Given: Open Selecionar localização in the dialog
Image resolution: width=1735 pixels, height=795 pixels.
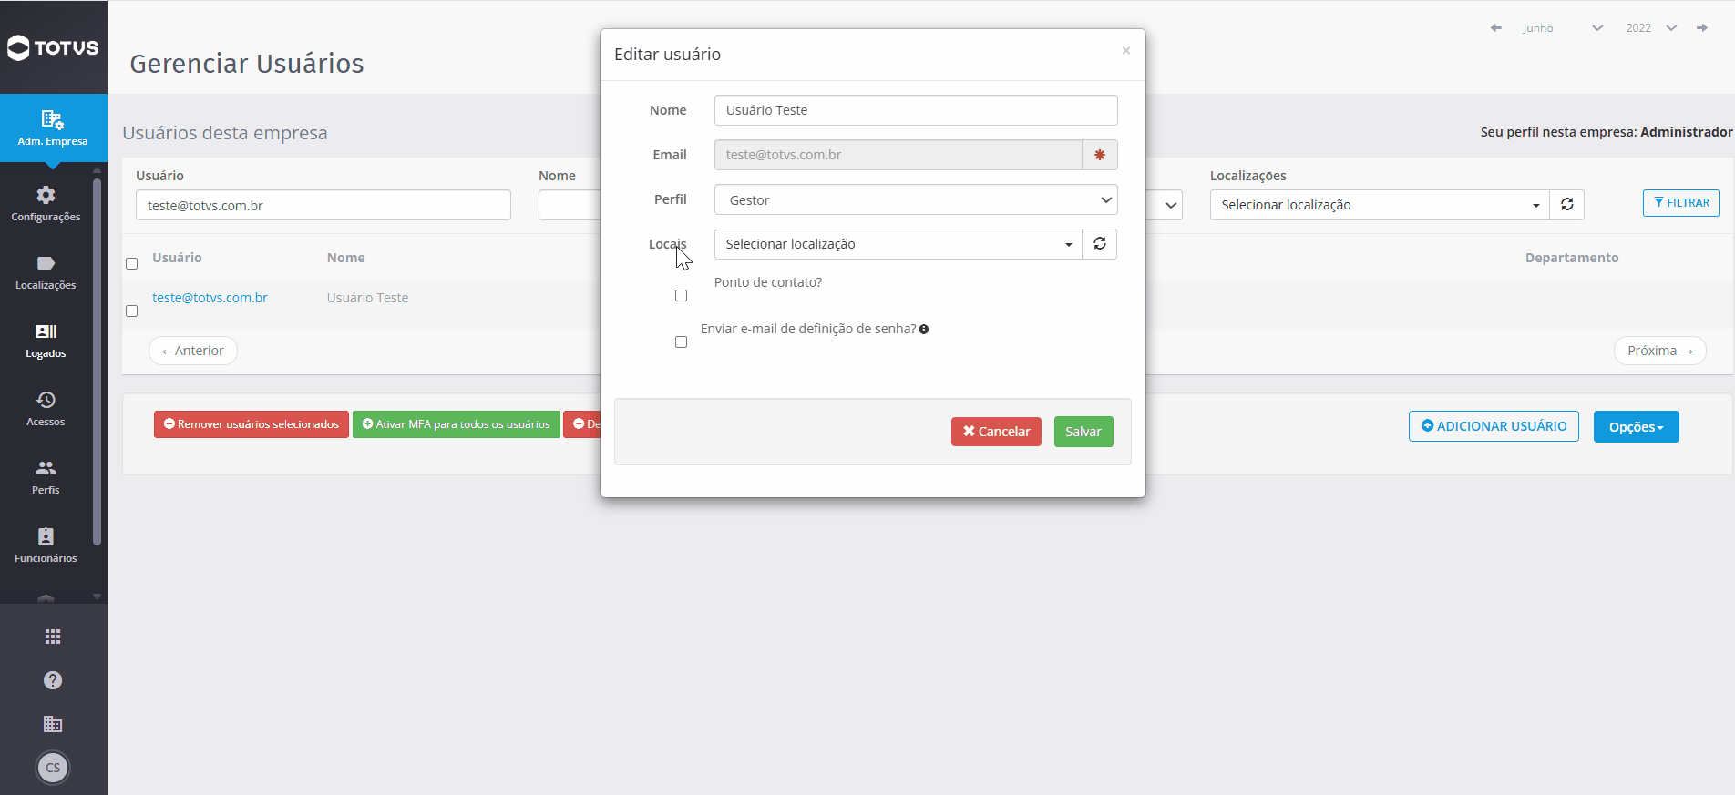Looking at the screenshot, I should pyautogui.click(x=898, y=244).
